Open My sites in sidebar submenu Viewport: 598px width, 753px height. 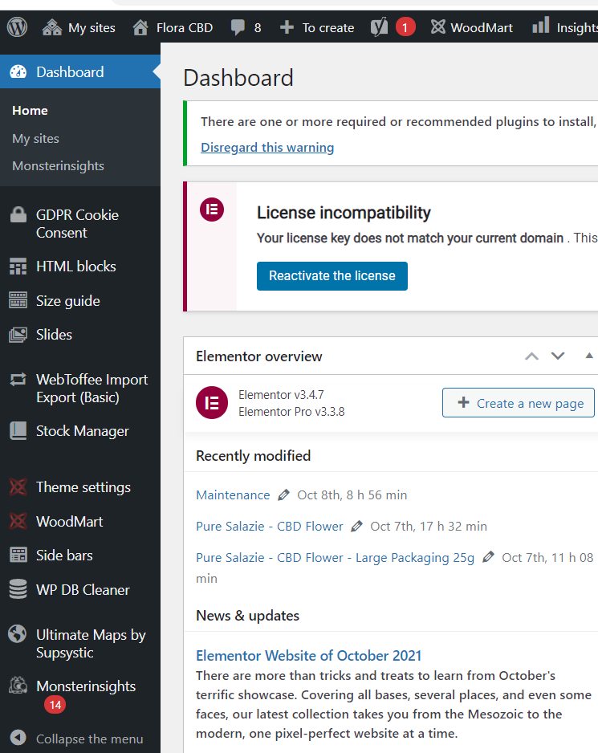click(x=35, y=138)
